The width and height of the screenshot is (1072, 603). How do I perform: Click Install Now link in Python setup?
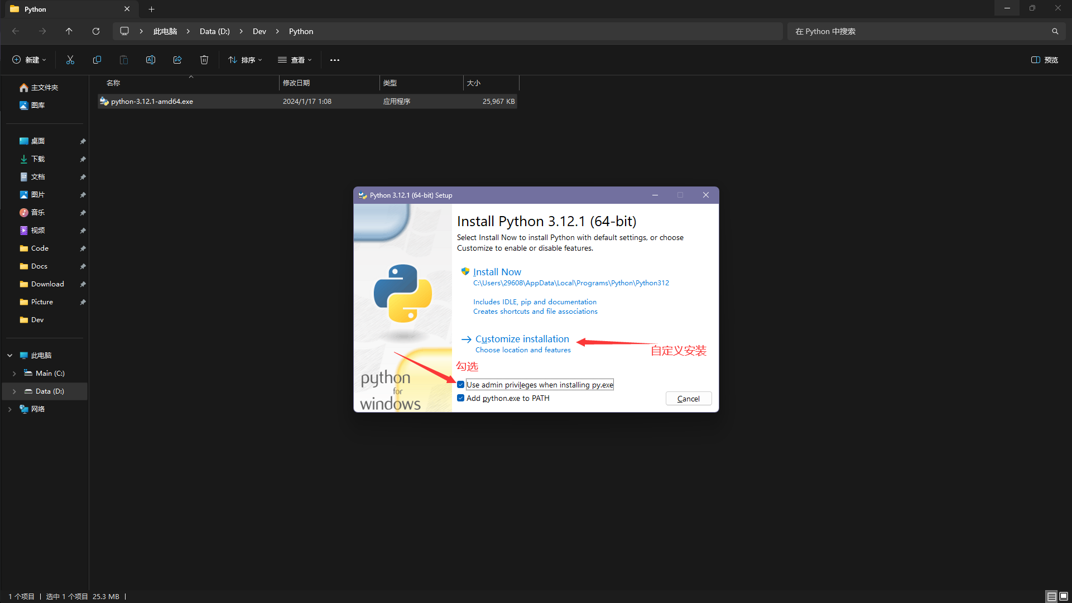click(x=497, y=272)
